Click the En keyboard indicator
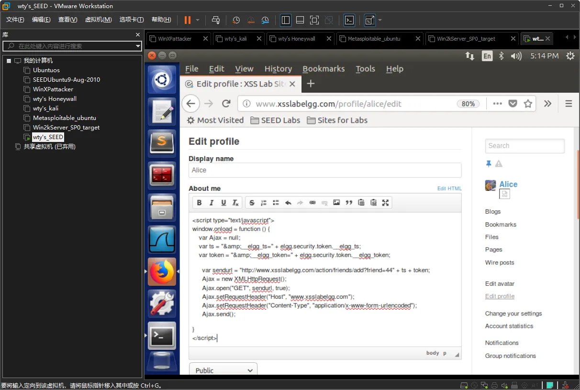 point(487,56)
